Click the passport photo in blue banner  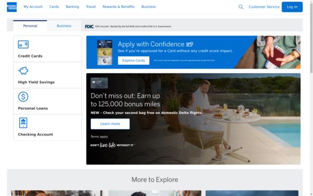(x=268, y=52)
